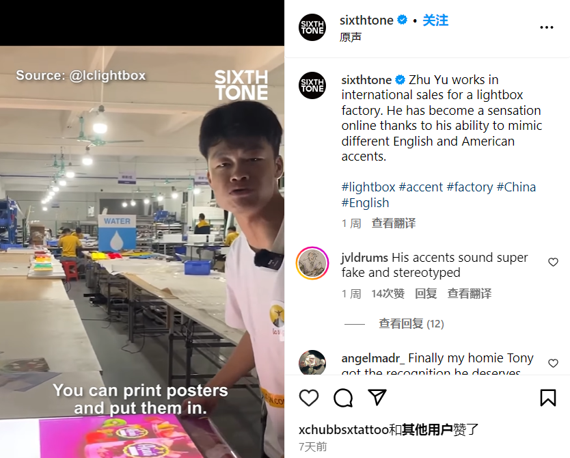Open jvldrums avatar with story ring

(312, 263)
